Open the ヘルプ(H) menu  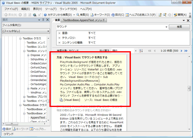pos(86,9)
